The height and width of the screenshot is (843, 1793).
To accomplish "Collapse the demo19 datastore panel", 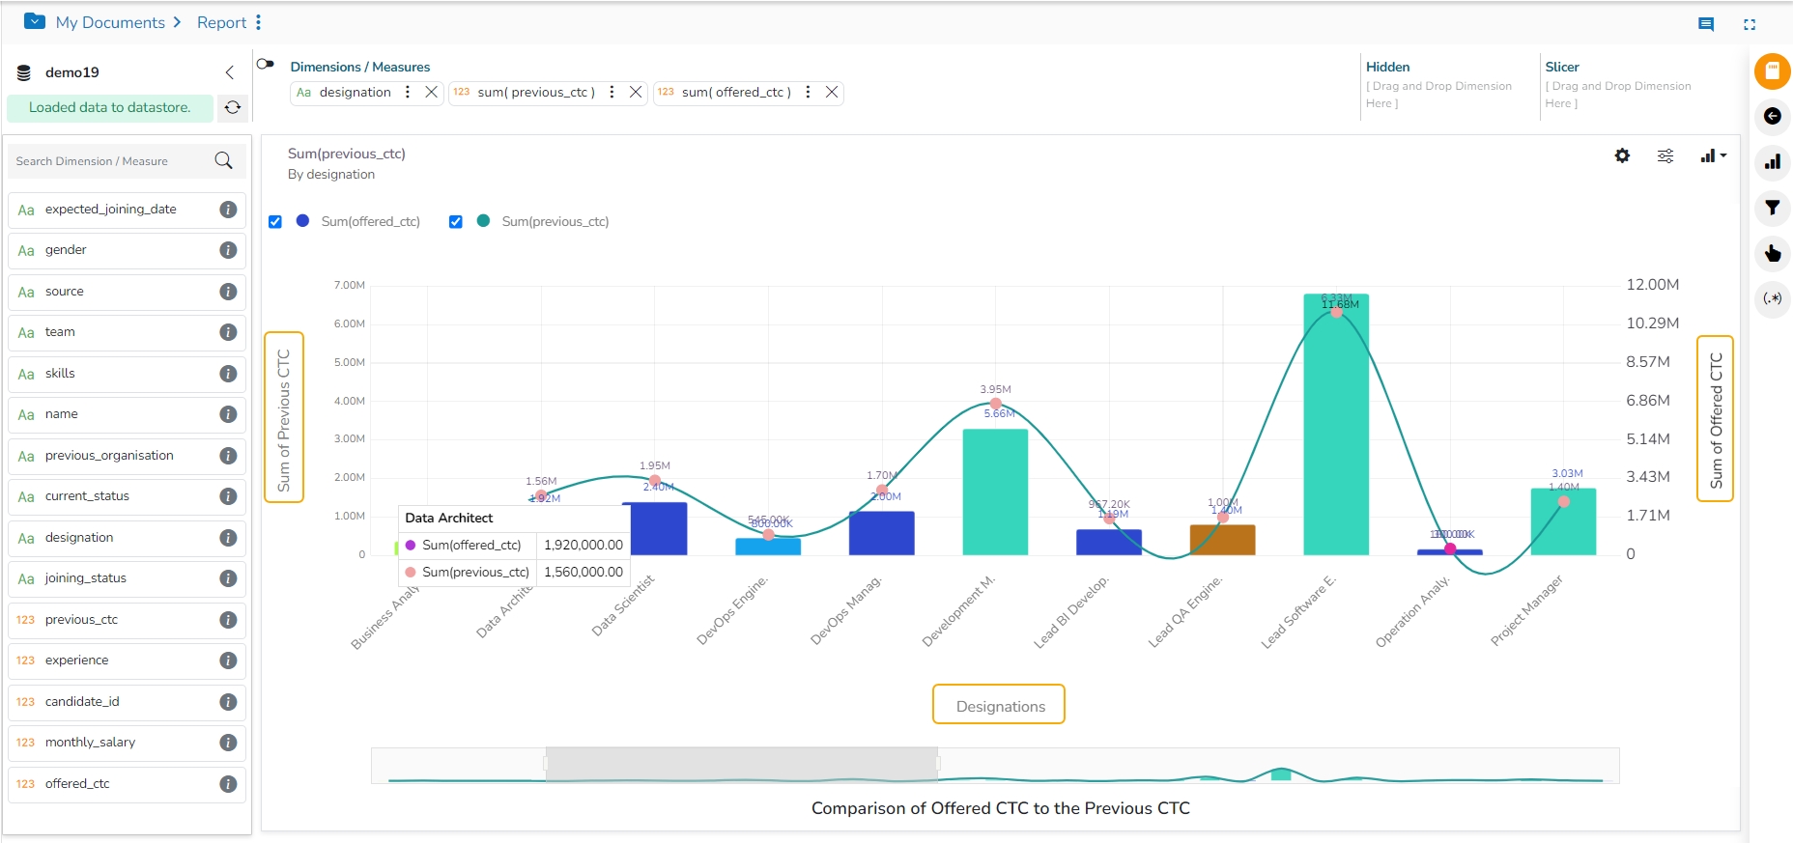I will (229, 72).
